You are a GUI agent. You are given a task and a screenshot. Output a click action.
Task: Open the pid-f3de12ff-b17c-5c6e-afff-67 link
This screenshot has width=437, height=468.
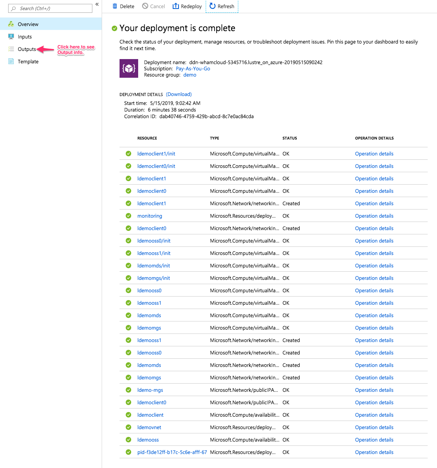click(x=172, y=452)
